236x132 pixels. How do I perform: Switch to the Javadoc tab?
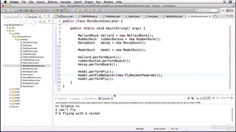(x=75, y=98)
